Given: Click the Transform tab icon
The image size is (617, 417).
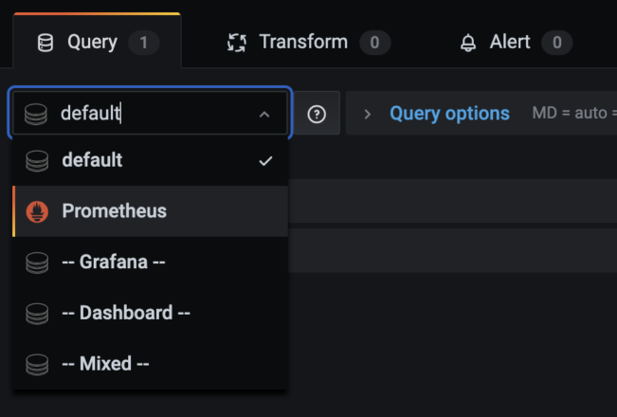Looking at the screenshot, I should pyautogui.click(x=237, y=43).
